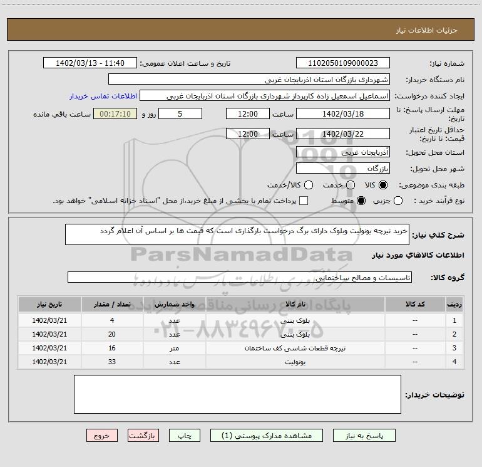Click unit متر in row 3

click(x=174, y=348)
